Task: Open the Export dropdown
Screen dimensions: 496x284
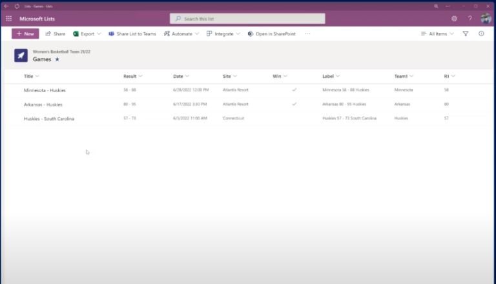Action: point(87,33)
